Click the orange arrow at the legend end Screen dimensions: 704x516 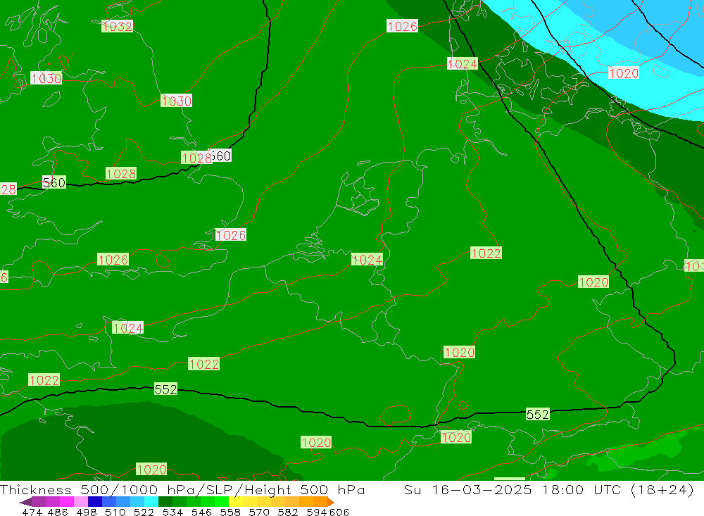tap(330, 502)
